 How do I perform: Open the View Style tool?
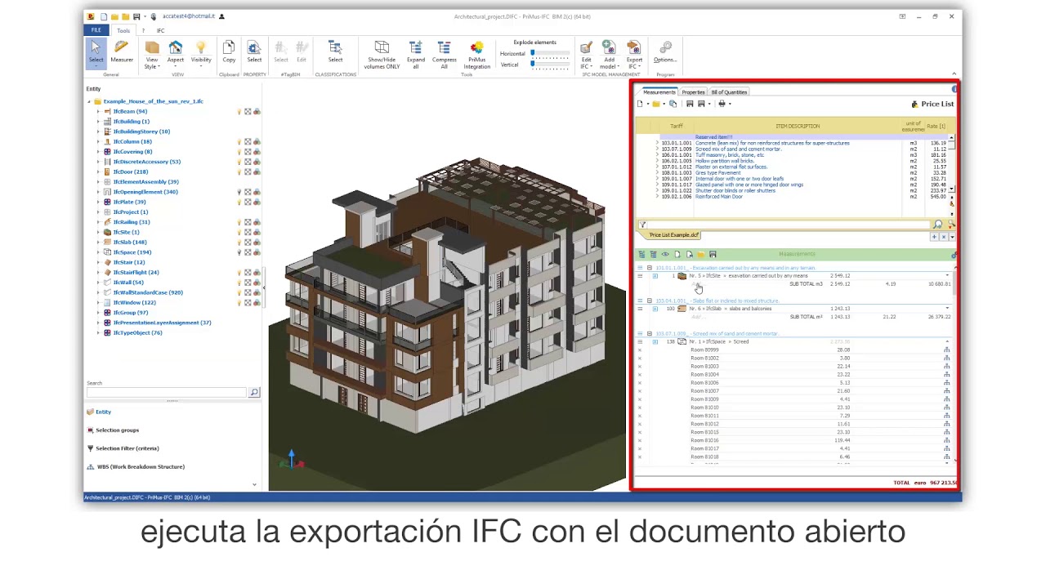(152, 55)
